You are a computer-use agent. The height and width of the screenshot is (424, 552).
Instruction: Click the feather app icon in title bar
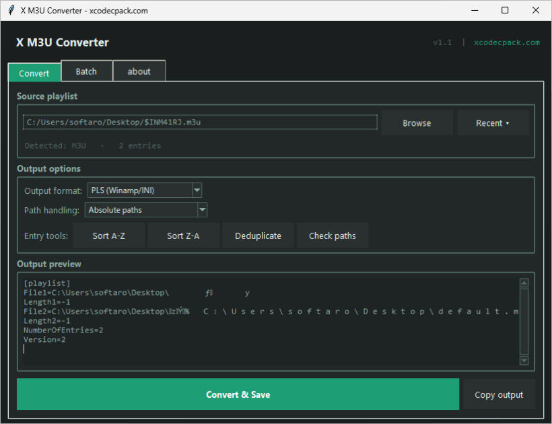point(11,10)
